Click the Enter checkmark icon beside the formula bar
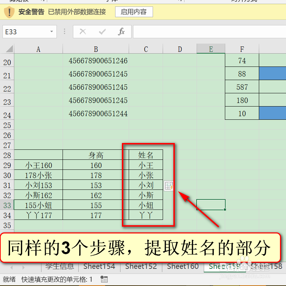Screen dimensions: 286x286 (102, 32)
